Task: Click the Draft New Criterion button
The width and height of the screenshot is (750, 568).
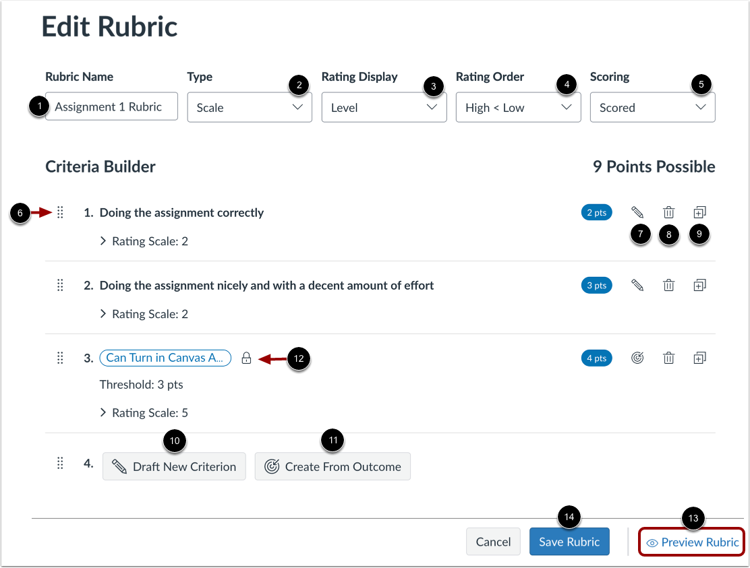Action: click(x=173, y=466)
